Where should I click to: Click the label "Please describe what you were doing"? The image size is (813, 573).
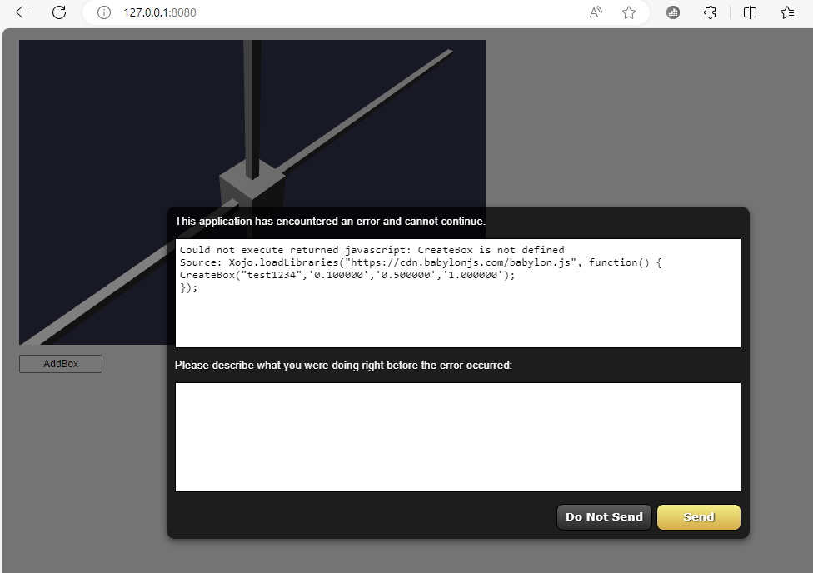click(343, 365)
